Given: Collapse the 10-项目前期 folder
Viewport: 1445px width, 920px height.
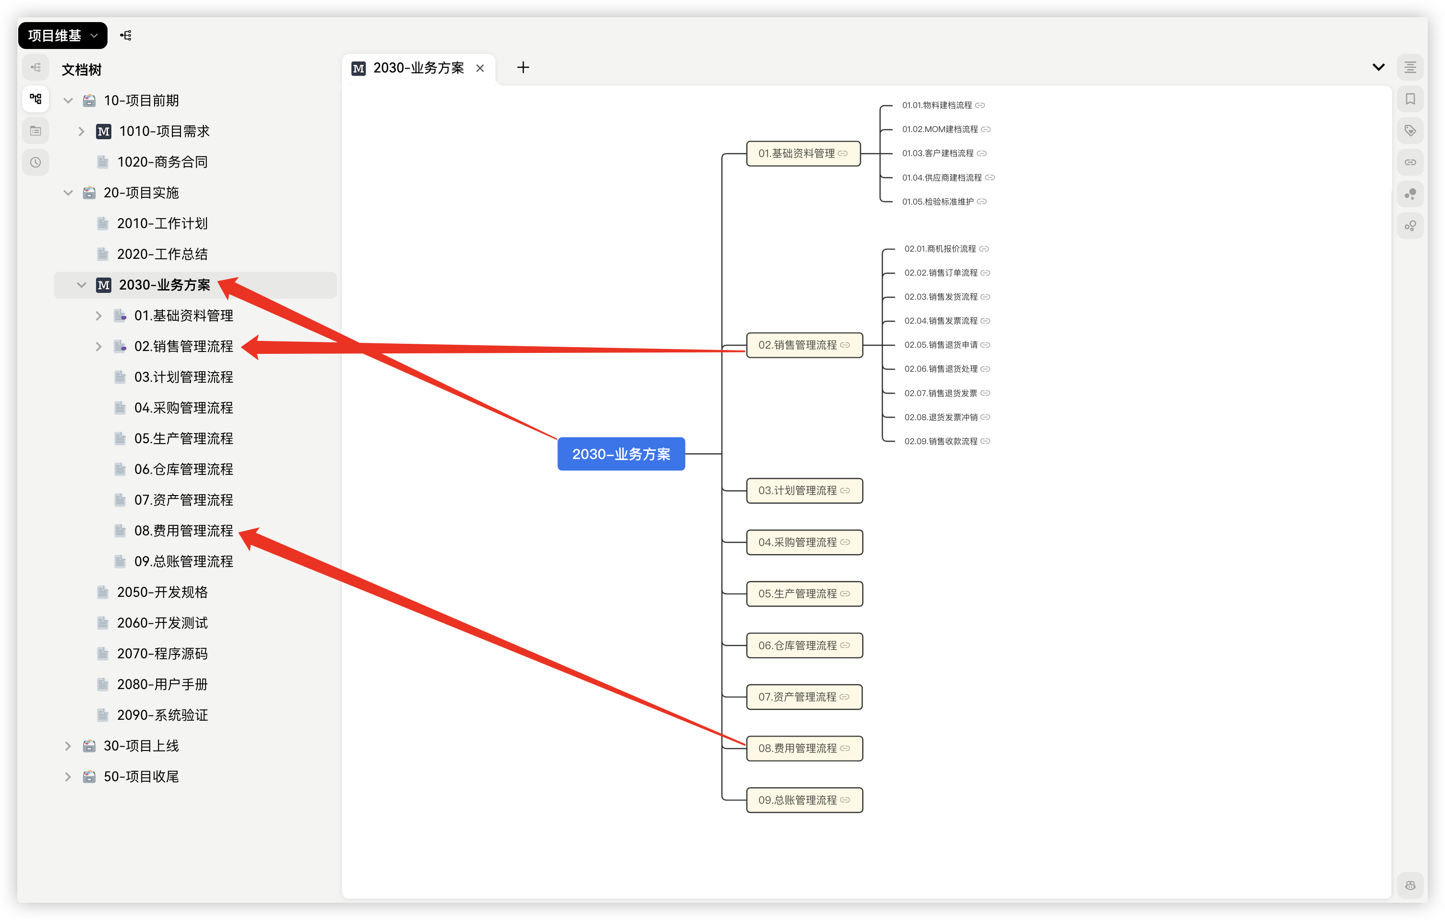Looking at the screenshot, I should (x=68, y=101).
